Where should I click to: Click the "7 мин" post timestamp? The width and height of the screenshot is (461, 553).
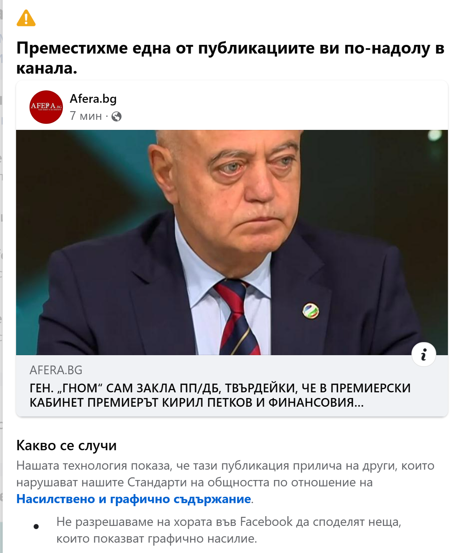[86, 116]
